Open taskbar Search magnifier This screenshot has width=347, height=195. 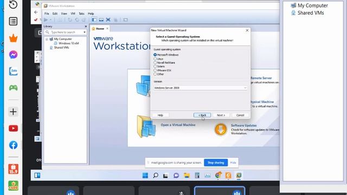[156, 175]
